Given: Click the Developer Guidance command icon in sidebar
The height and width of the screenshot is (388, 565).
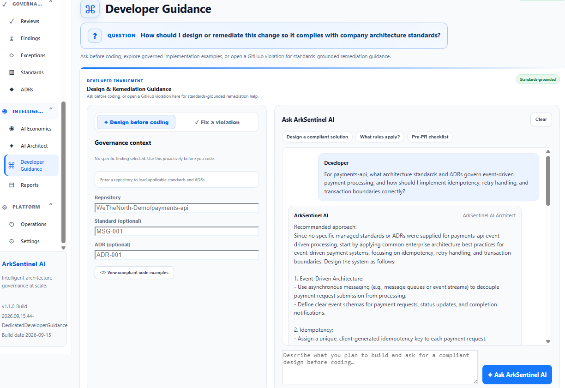Looking at the screenshot, I should [x=12, y=166].
